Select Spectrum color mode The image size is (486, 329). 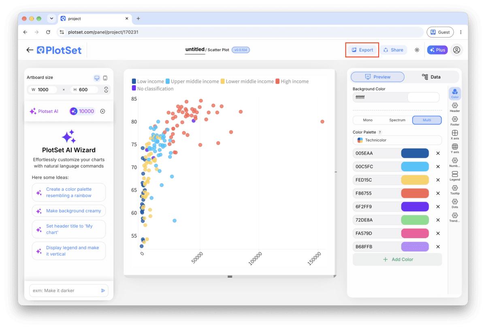tap(397, 120)
